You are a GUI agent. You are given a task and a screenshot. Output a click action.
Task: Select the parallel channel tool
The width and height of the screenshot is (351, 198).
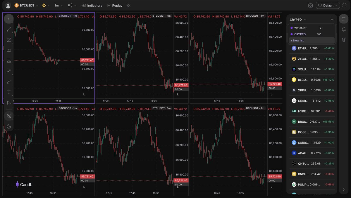[x=9, y=40]
